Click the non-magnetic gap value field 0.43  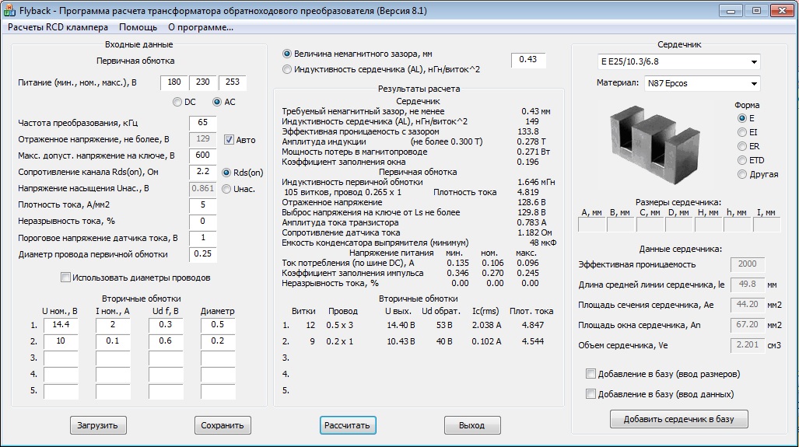coord(528,61)
